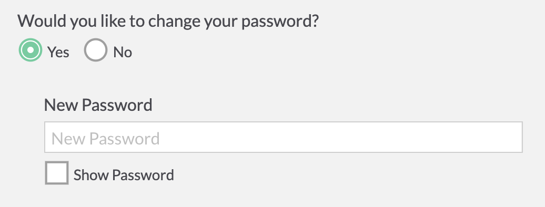
Task: Decline the password change via No option
Action: (96, 50)
